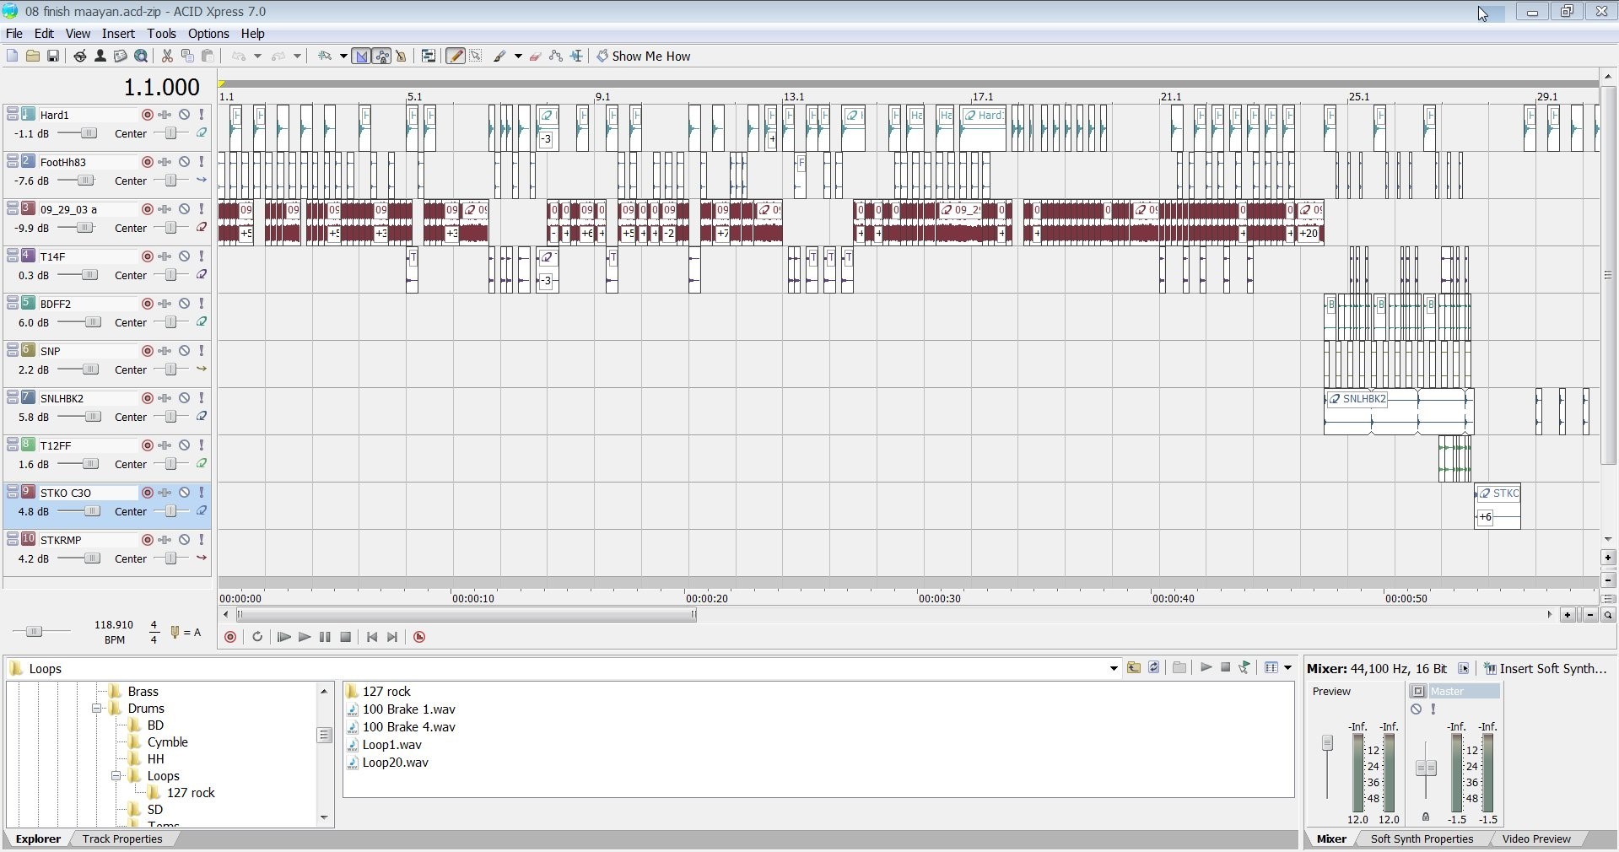Click the metronome tuning fork icon

175,632
